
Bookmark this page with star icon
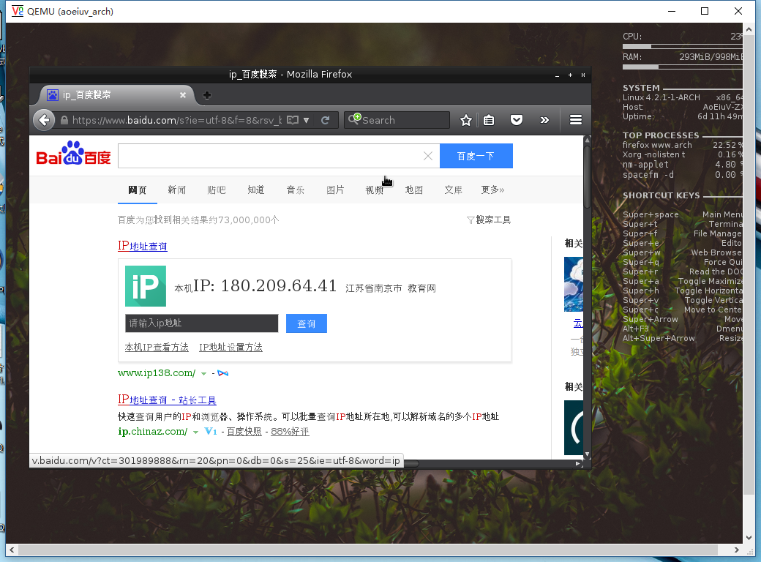(466, 120)
